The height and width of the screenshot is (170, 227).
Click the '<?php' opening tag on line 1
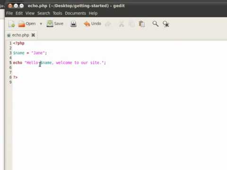click(19, 43)
